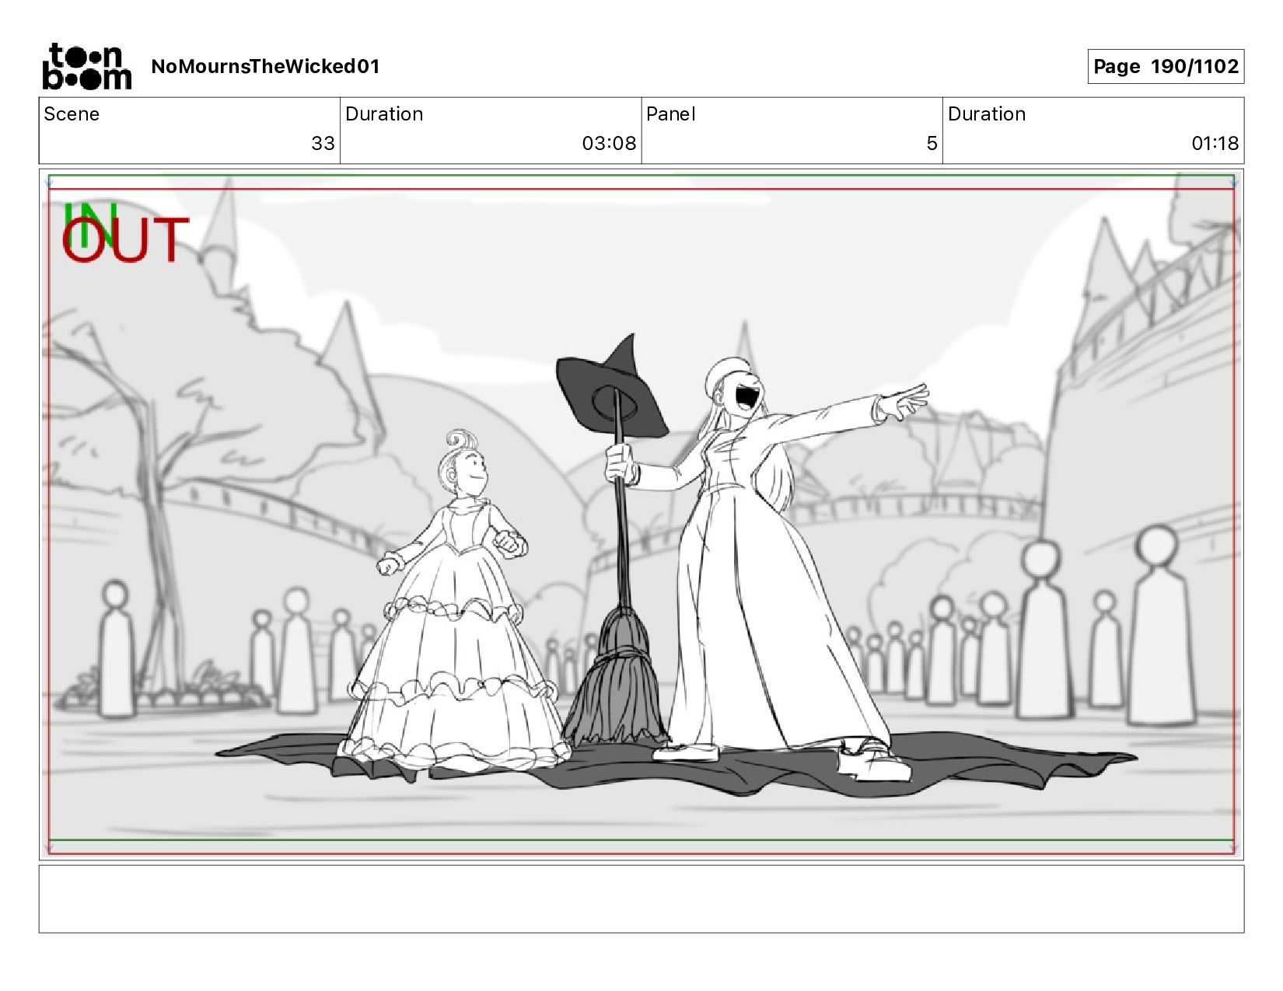Select the project title NoMournsTheWicked01
The width and height of the screenshot is (1283, 991).
click(265, 66)
